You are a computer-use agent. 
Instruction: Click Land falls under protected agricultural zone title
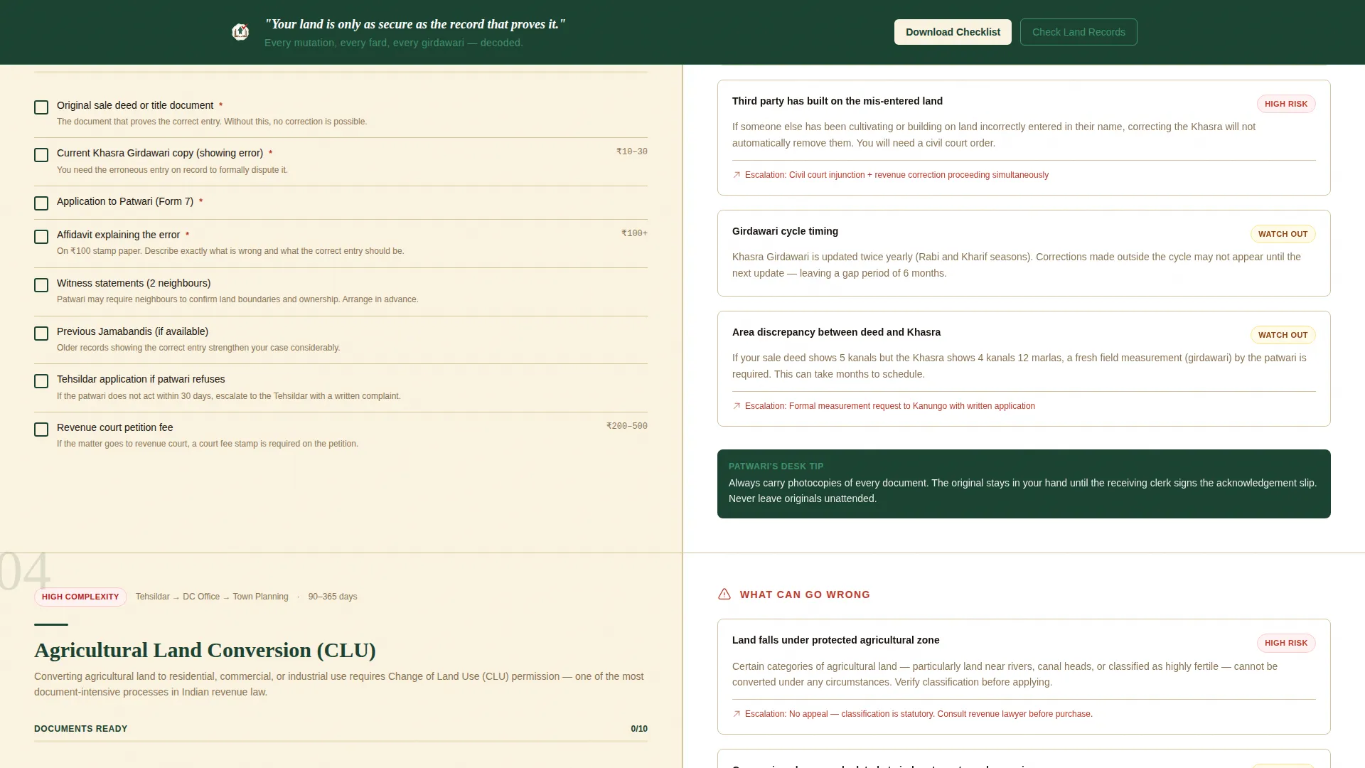[x=835, y=640]
